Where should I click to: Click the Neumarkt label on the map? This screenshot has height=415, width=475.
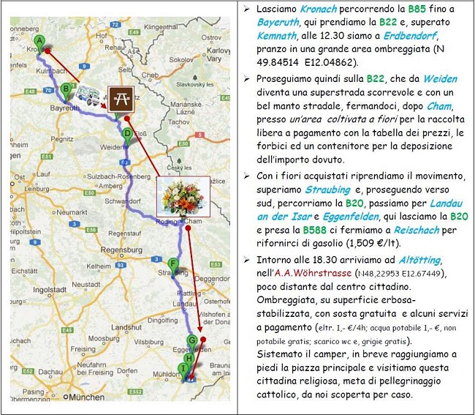click(x=72, y=213)
